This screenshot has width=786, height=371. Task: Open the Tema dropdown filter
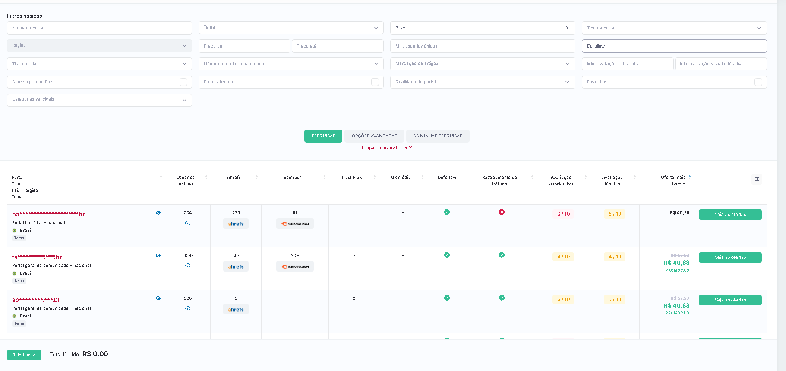[x=291, y=28]
